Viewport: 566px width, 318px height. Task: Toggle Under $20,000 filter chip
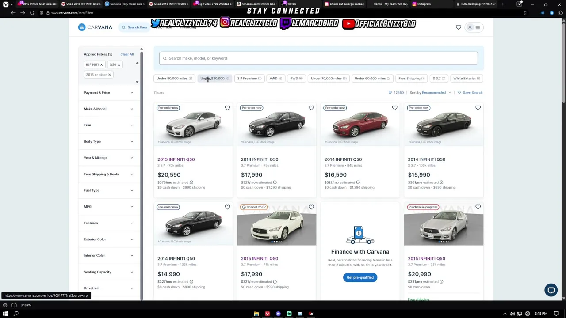214,79
